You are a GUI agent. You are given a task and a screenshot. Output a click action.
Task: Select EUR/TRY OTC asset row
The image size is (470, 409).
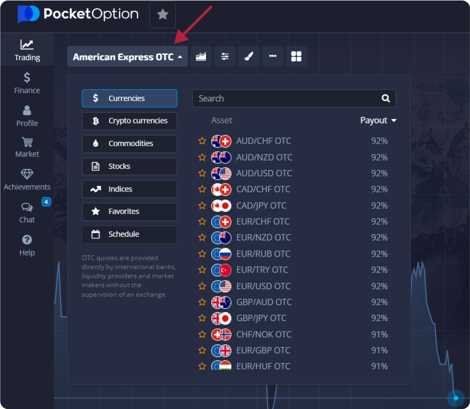[x=294, y=270]
